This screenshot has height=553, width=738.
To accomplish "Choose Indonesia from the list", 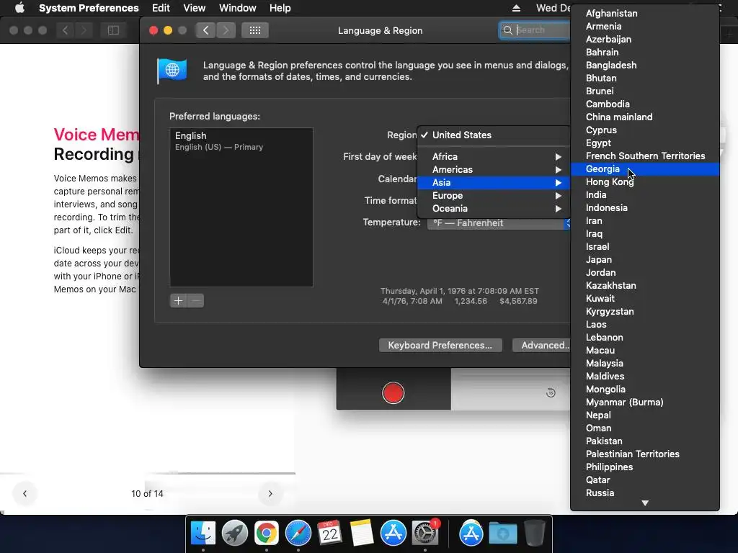I will click(645, 208).
